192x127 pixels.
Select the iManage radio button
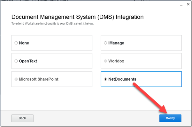[105, 43]
